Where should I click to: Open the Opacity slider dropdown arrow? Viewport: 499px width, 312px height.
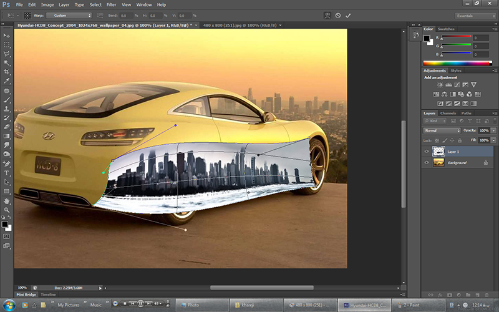tap(493, 130)
